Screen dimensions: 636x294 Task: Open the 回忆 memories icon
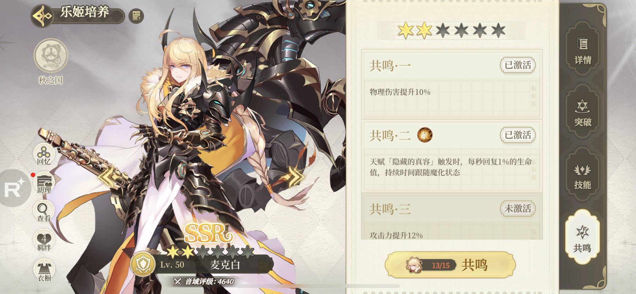(x=44, y=155)
